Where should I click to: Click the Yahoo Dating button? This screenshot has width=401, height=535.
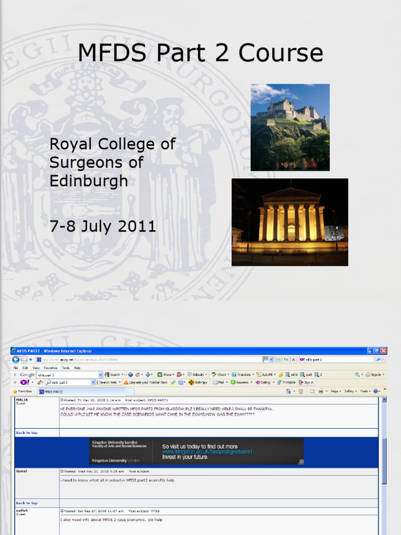(263, 382)
